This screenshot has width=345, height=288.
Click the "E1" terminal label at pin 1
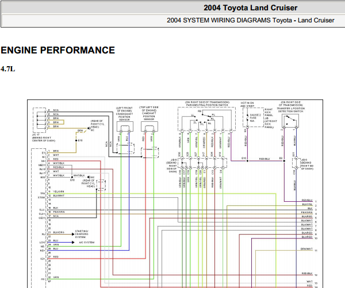coord(43,153)
